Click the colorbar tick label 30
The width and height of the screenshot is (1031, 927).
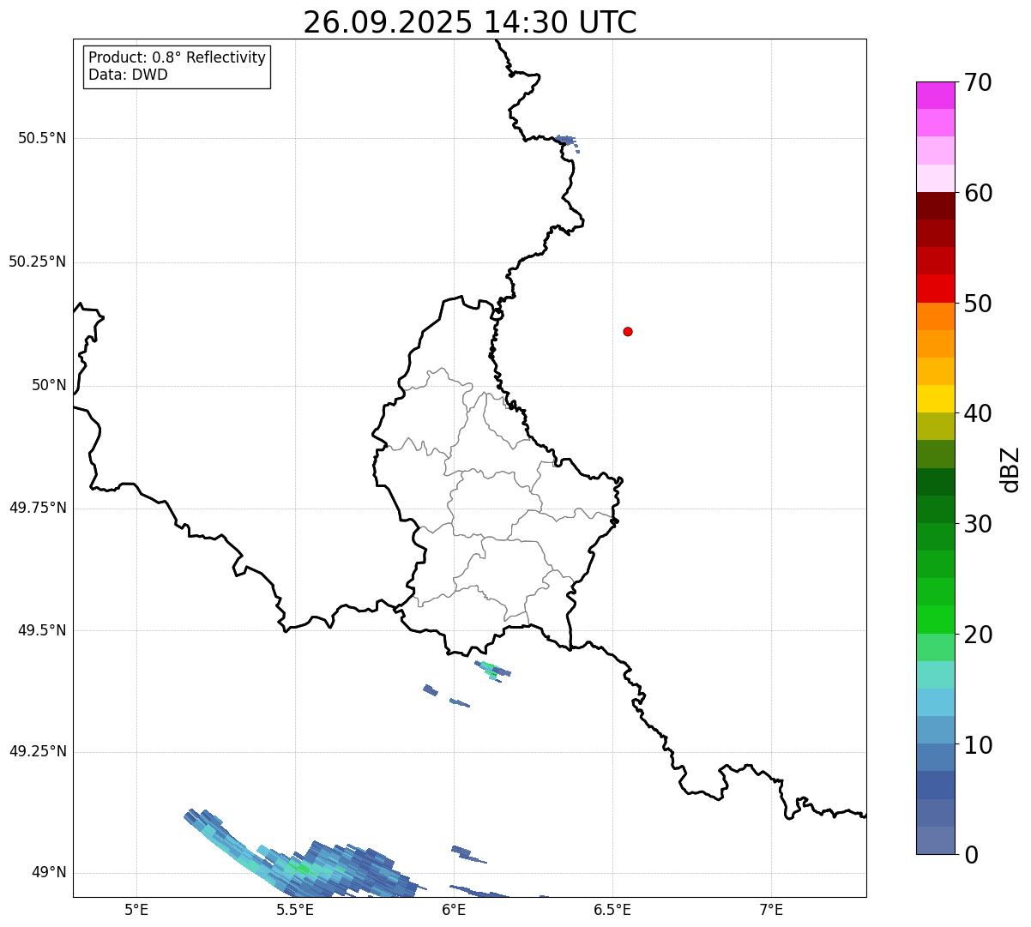[979, 524]
